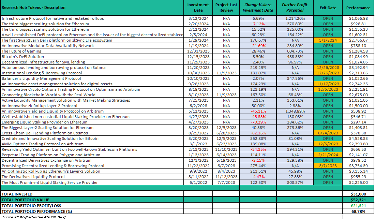
Task: Select the green €21,321 profit/loss value
Action: (x=358, y=206)
